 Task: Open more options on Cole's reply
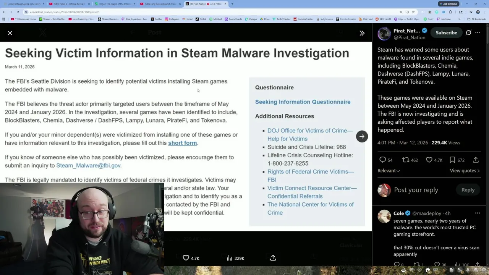coord(478,213)
